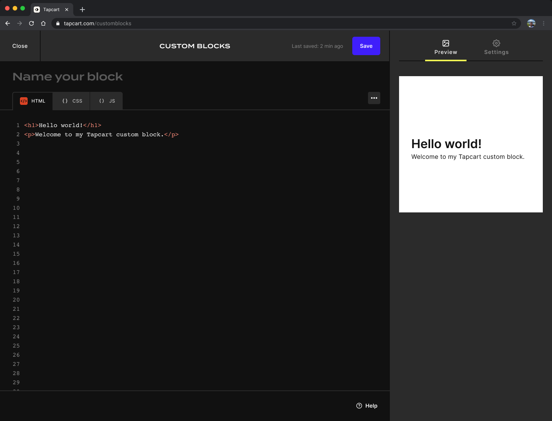
Task: Switch to the HTML editor tab
Action: (33, 101)
